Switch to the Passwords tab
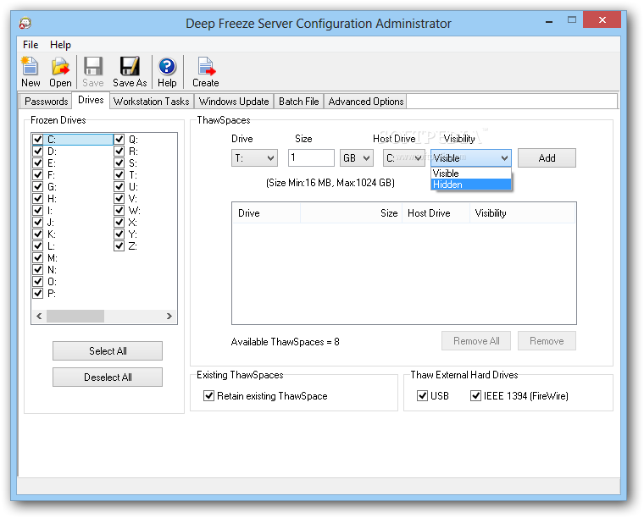 click(x=46, y=102)
